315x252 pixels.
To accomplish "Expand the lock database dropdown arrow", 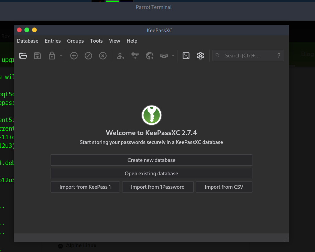I will click(x=61, y=56).
